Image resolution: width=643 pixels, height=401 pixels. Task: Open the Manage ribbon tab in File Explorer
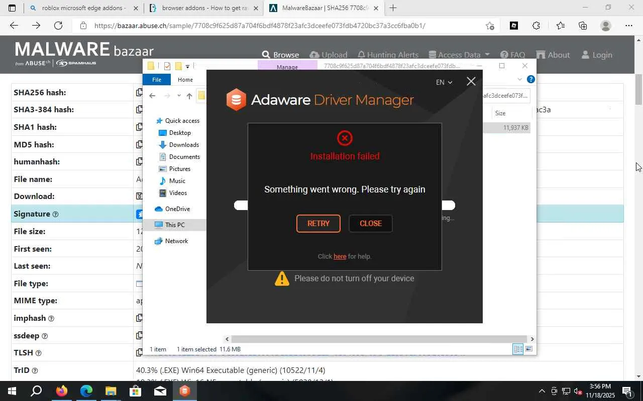287,67
